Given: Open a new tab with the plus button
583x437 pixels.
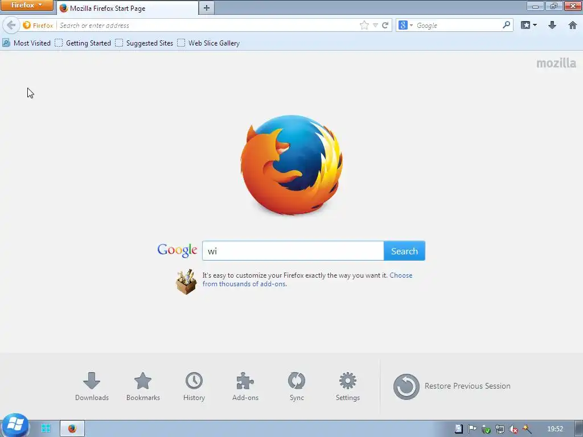Looking at the screenshot, I should point(207,8).
